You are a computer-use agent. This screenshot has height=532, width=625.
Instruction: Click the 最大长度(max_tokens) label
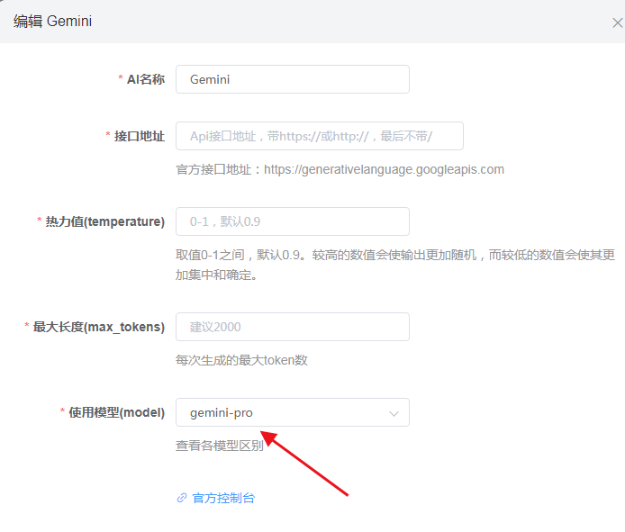99,327
